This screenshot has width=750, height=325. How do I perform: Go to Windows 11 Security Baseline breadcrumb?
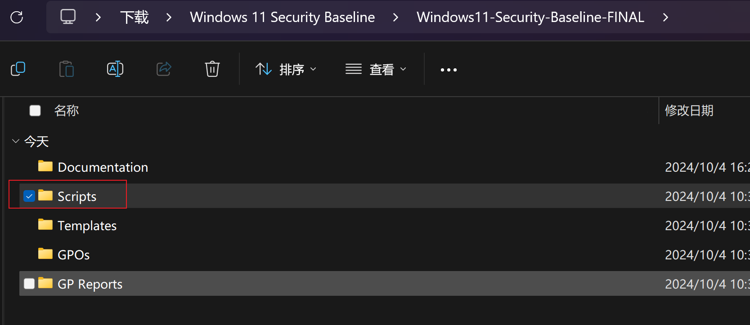283,18
